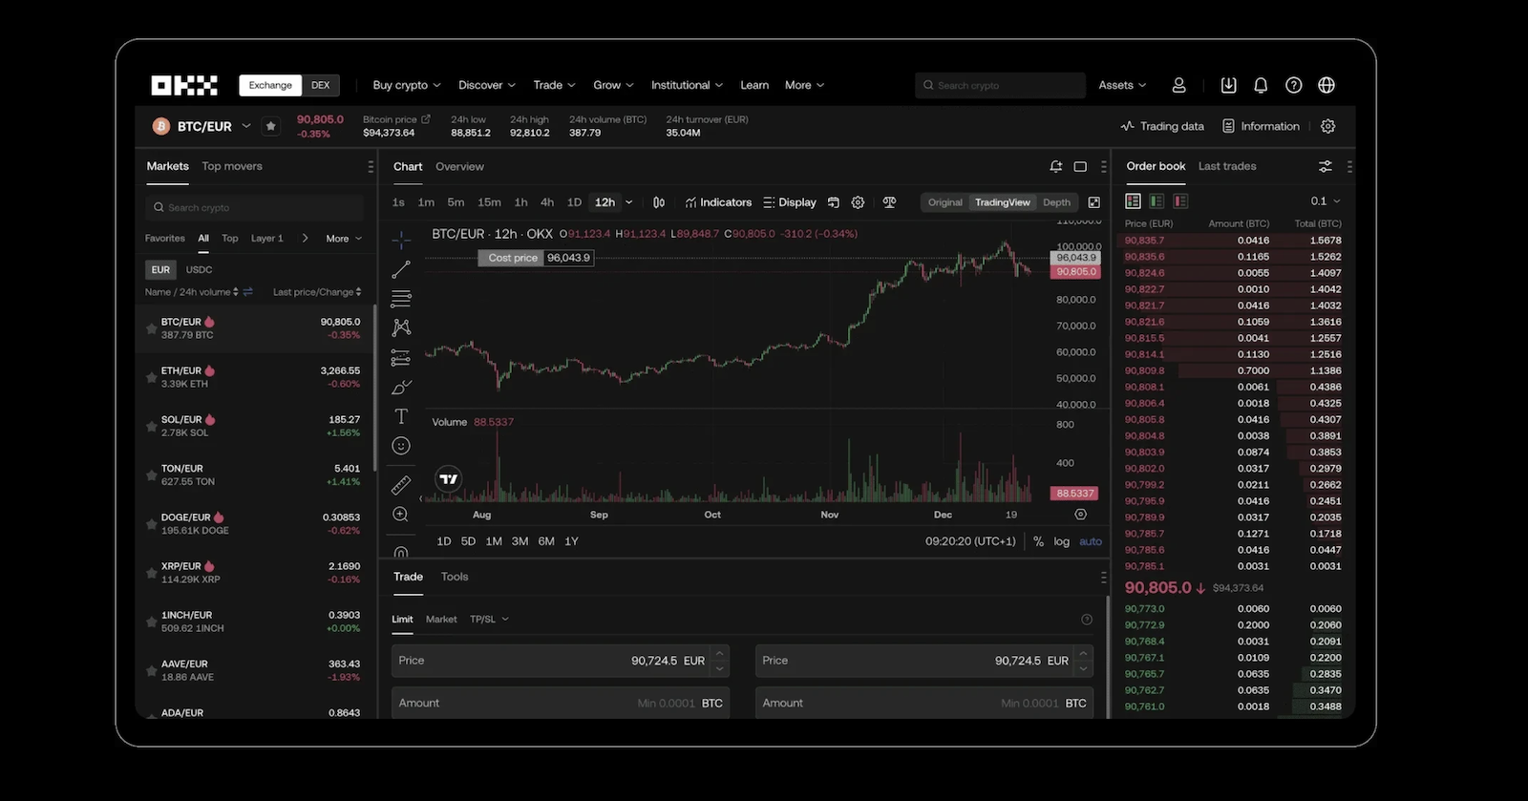This screenshot has width=1528, height=801.
Task: Show both buy and sell order book view
Action: click(1133, 201)
